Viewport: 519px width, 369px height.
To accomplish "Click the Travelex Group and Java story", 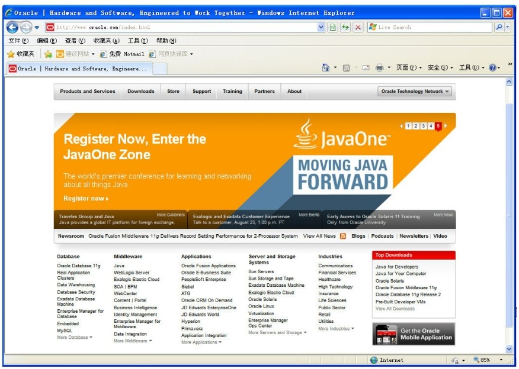I will point(120,219).
